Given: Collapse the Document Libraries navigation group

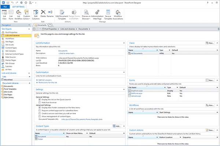Looking at the screenshot, I should click(x=29, y=83).
